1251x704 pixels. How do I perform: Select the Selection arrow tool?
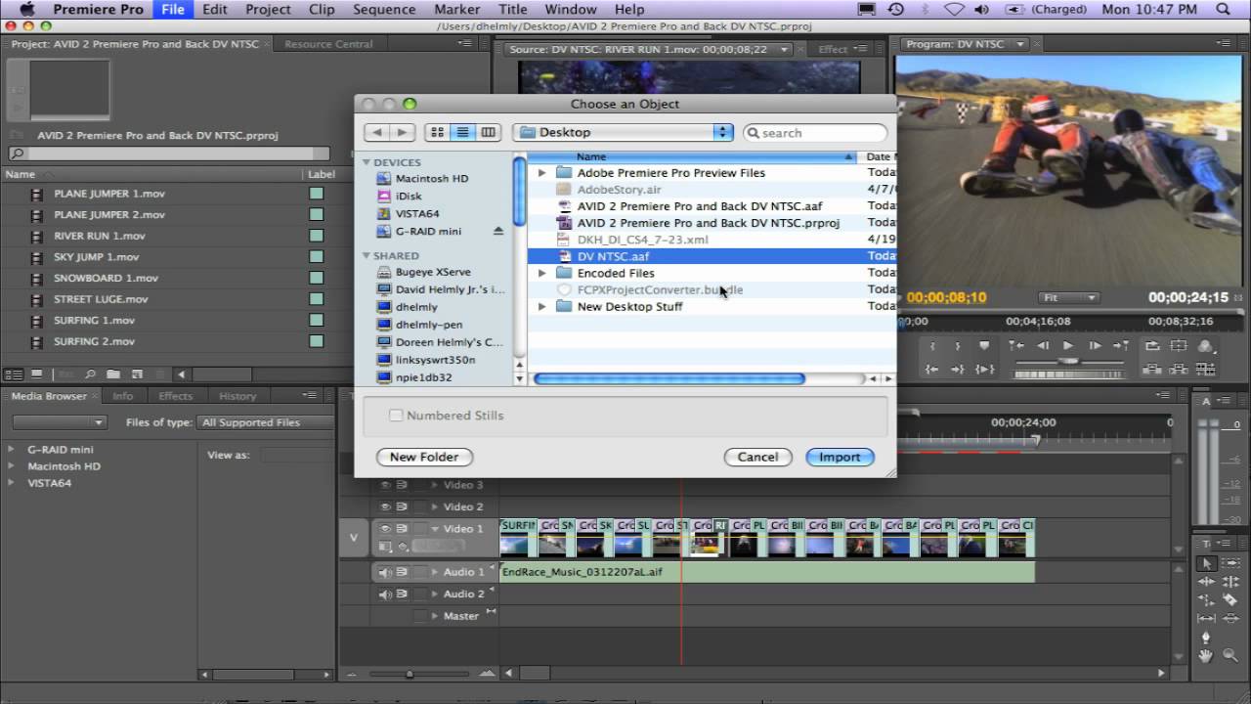tap(1207, 563)
